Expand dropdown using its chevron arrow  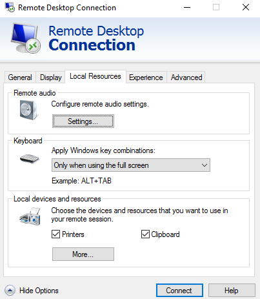[x=205, y=165]
